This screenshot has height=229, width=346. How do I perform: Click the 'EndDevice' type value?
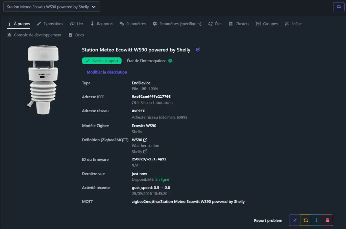[x=141, y=83]
